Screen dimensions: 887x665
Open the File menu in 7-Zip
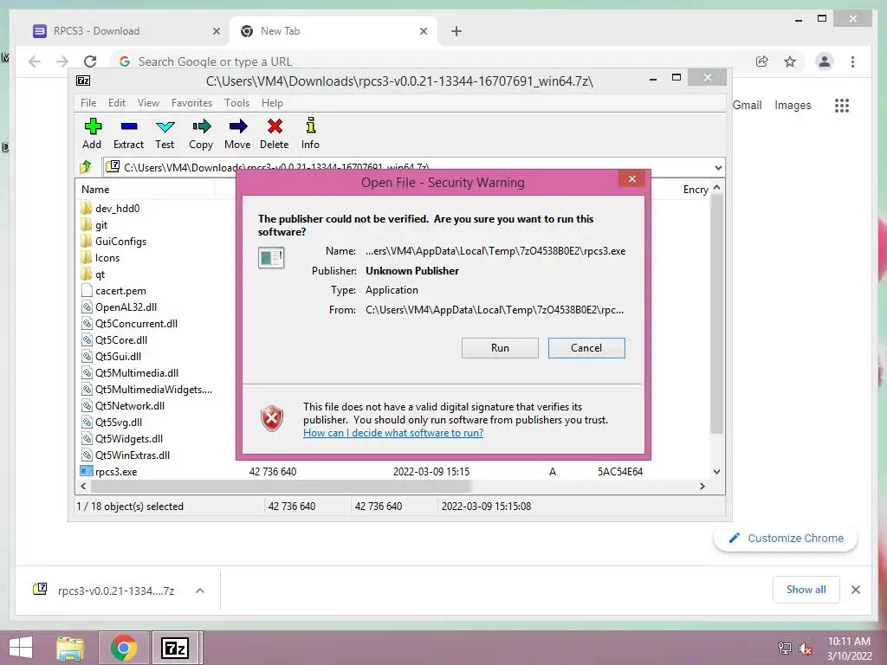(88, 103)
